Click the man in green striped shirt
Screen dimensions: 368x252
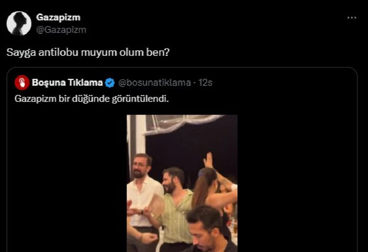(176, 207)
